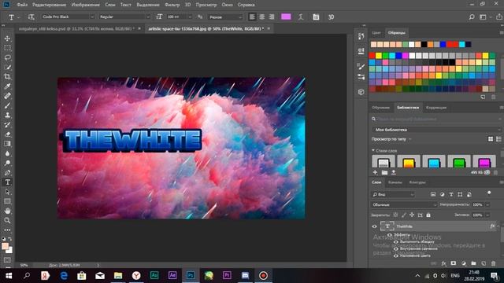Select the Eyedropper tool
The image size is (504, 283).
(x=7, y=86)
